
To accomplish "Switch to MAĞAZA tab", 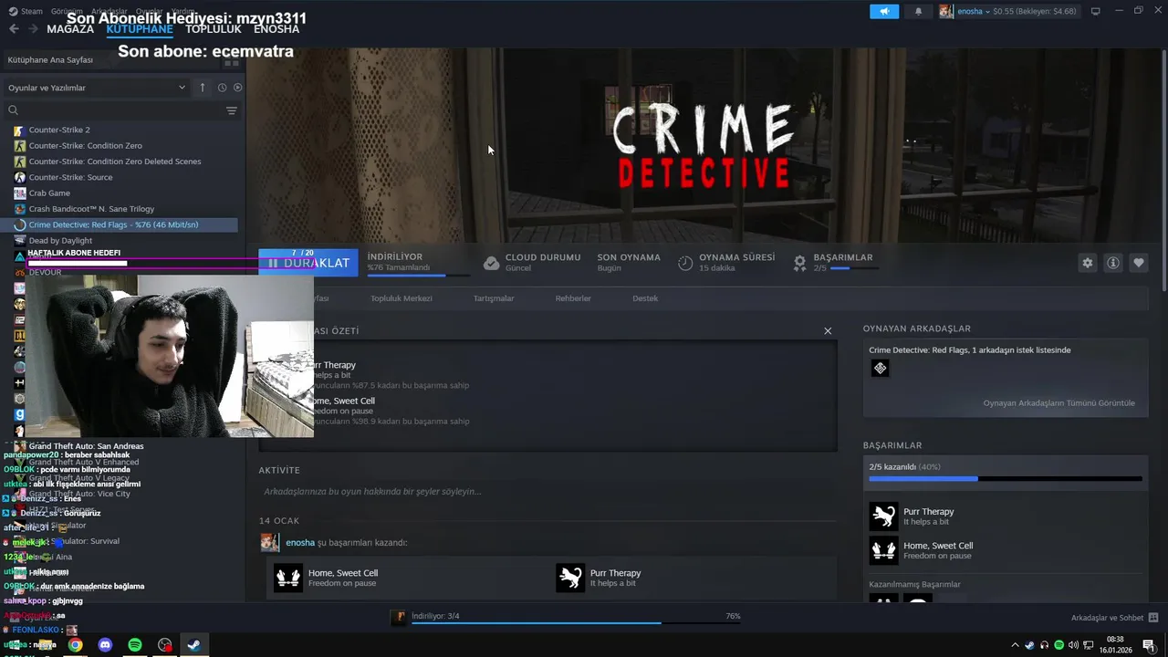I will pyautogui.click(x=70, y=29).
